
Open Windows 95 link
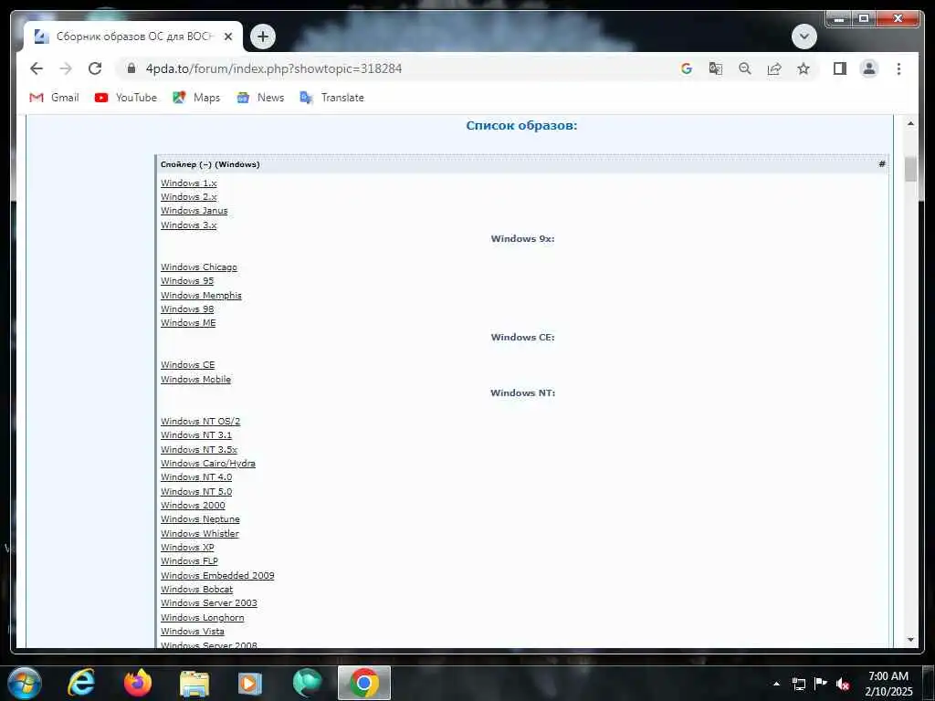[186, 281]
